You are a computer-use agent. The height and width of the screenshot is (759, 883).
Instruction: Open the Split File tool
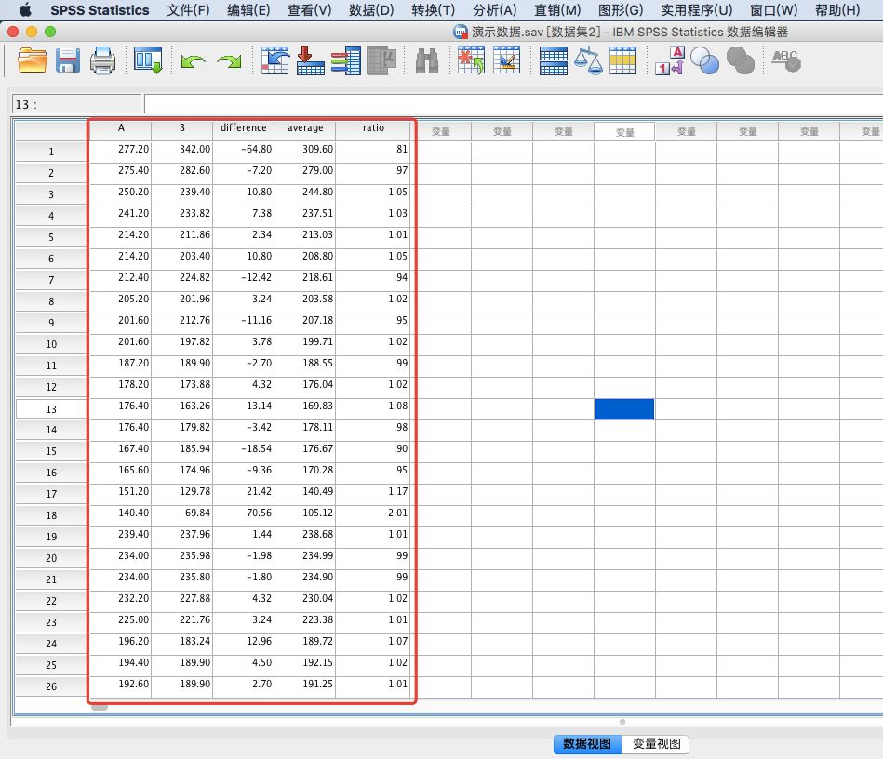(552, 60)
